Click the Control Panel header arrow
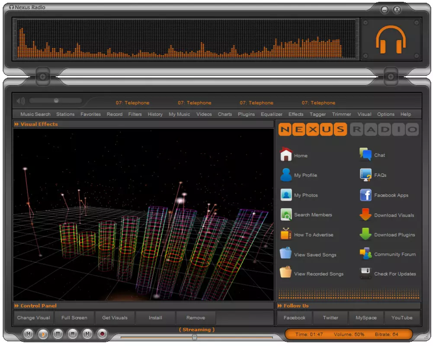Image resolution: width=433 pixels, height=346 pixels. point(16,306)
